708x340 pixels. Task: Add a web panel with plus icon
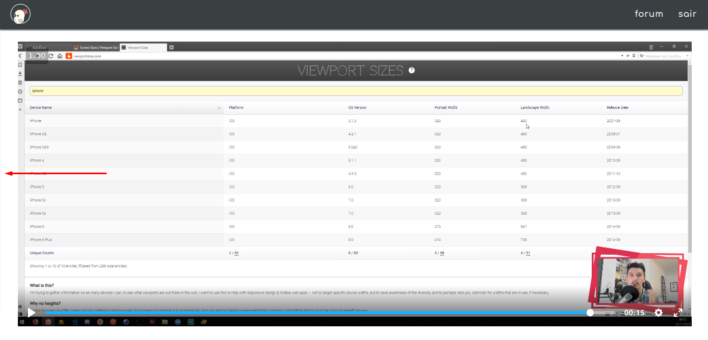[x=20, y=109]
